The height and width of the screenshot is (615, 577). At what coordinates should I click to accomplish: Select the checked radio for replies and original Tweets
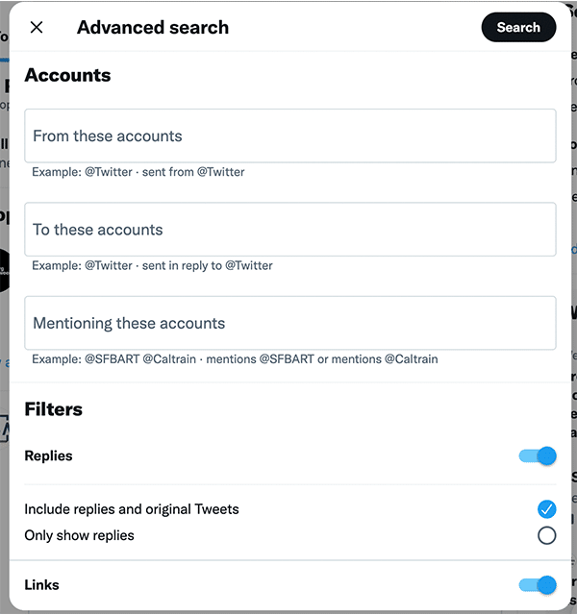(x=547, y=509)
